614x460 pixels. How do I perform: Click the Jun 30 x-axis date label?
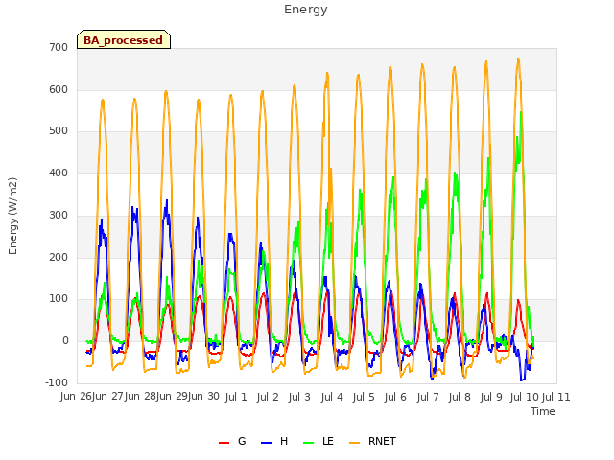[x=203, y=397]
